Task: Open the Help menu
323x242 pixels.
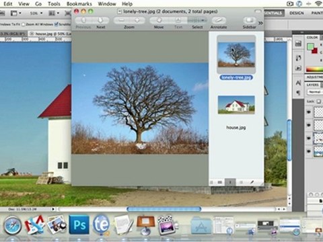Action: (127, 3)
